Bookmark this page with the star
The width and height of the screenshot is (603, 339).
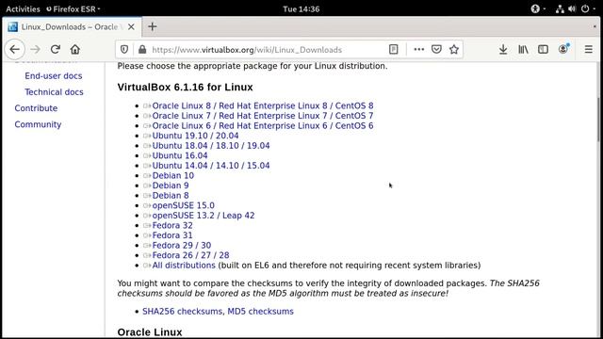coord(454,49)
